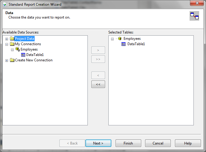
Task: Click the data link icon in wizard header
Action: click(194, 16)
